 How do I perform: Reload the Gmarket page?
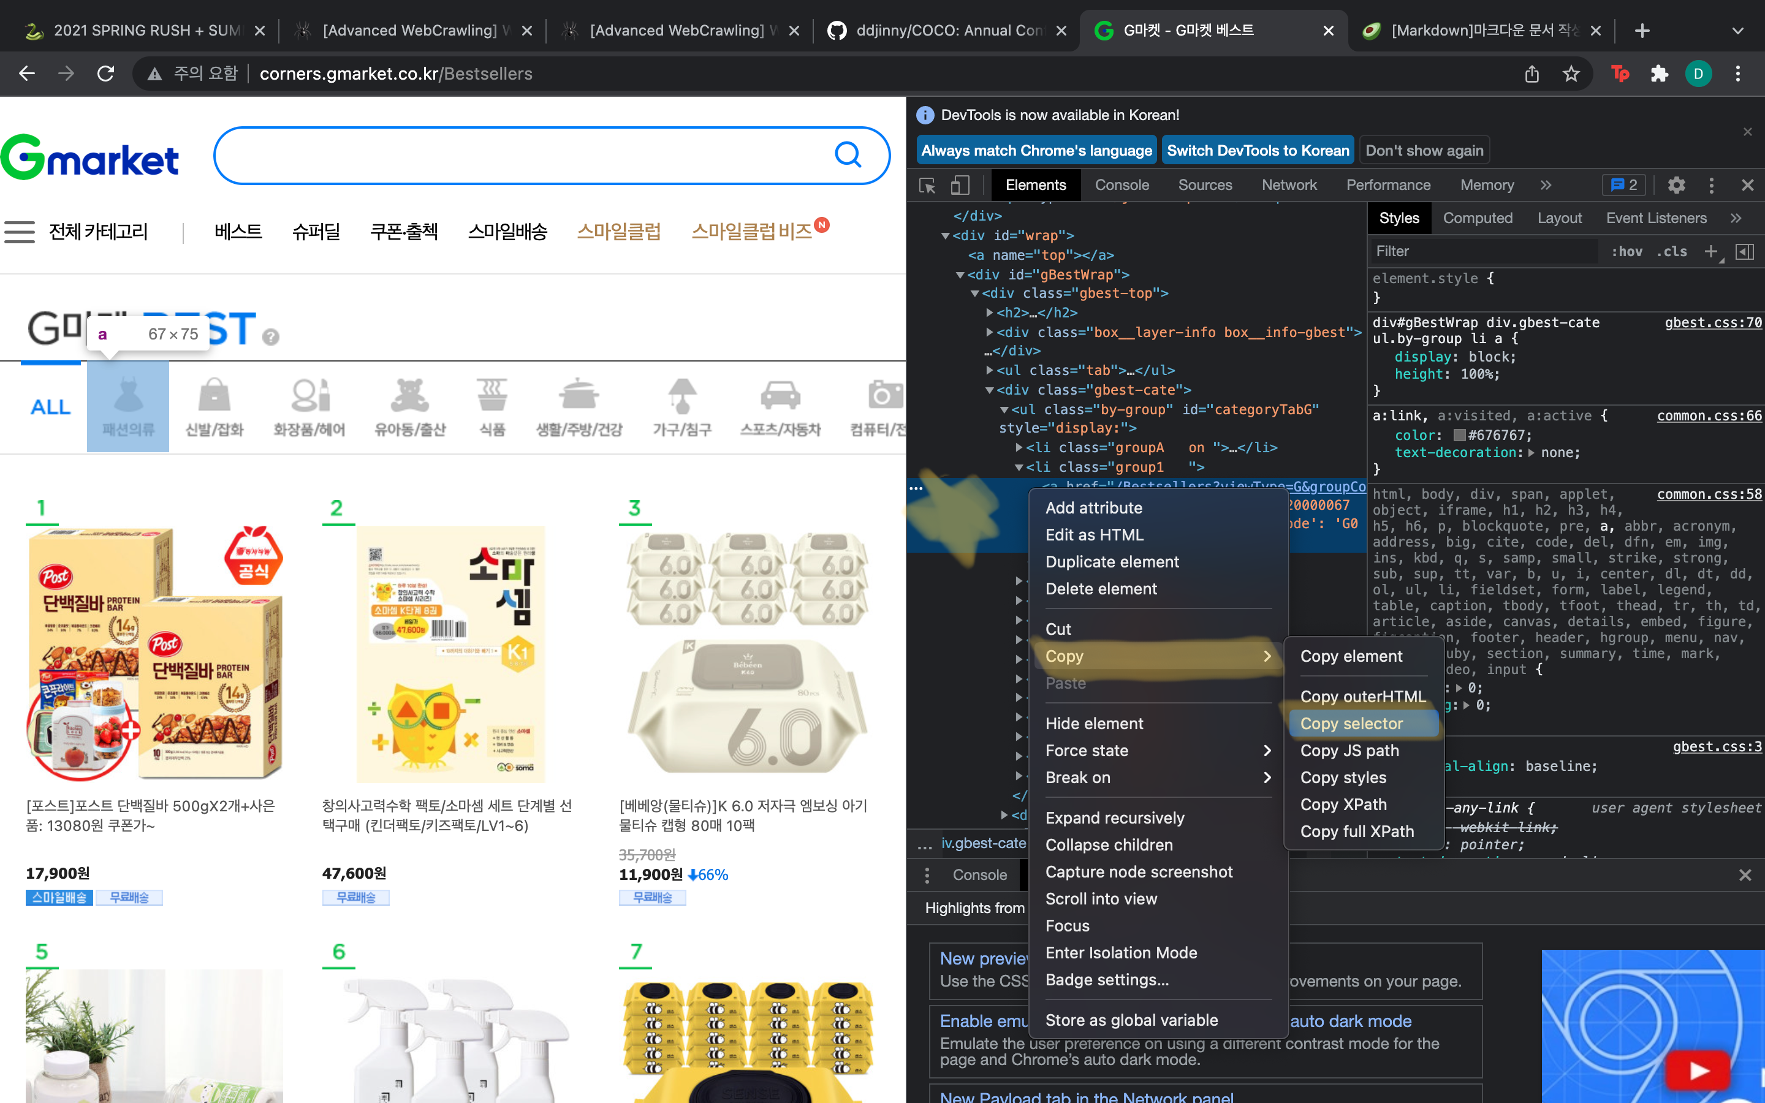106,74
